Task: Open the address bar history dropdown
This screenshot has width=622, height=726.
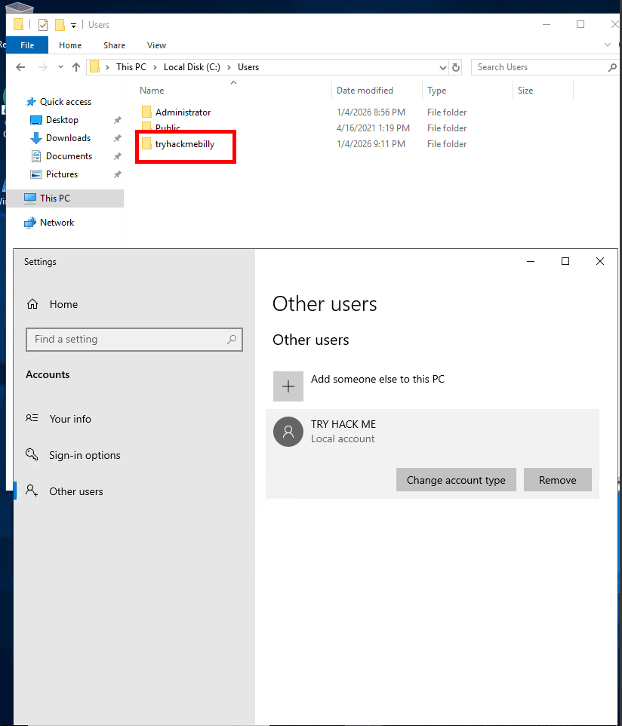Action: coord(443,67)
